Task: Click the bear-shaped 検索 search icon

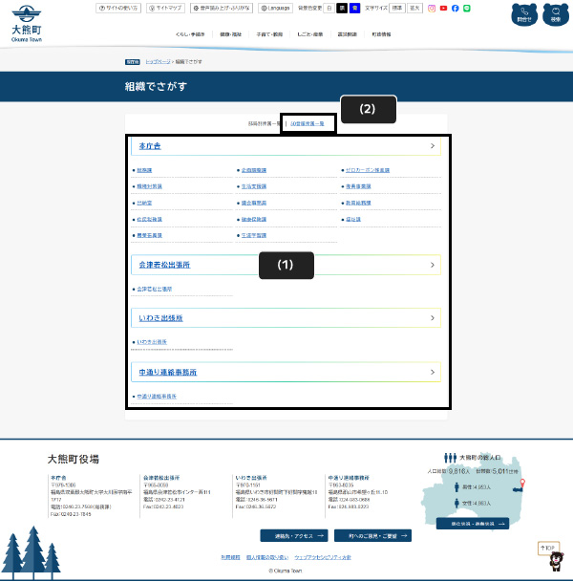Action: point(554,14)
